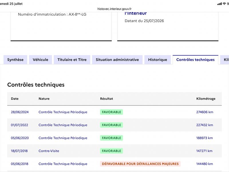The width and height of the screenshot is (229, 172).
Task: Select the Situation administrative tab
Action: [117, 60]
